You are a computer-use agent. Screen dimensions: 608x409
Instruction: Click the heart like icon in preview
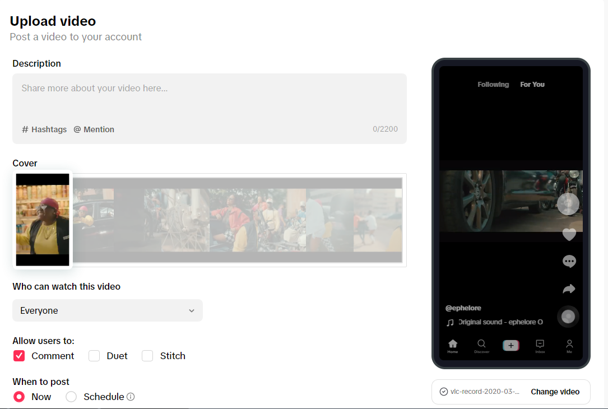(569, 235)
